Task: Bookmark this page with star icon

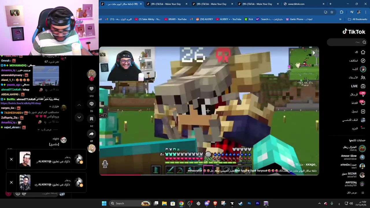Action: click(x=332, y=12)
